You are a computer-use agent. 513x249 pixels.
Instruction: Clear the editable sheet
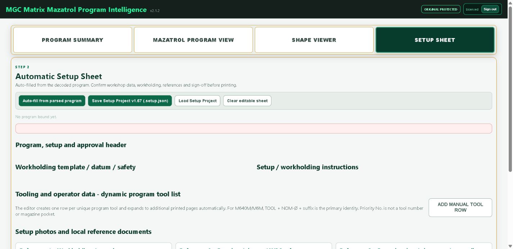(247, 101)
